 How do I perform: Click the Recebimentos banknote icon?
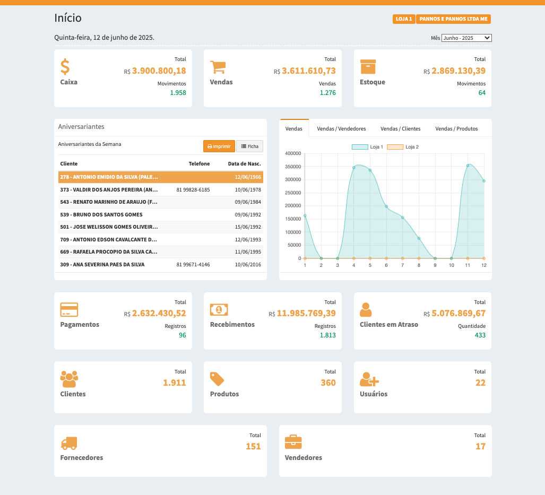click(219, 309)
